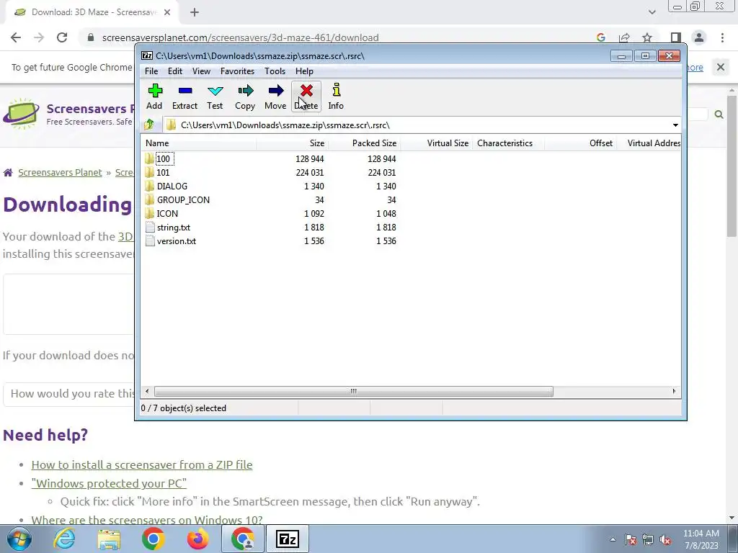Launch Firefox from the taskbar
The width and height of the screenshot is (738, 553).
click(x=197, y=539)
